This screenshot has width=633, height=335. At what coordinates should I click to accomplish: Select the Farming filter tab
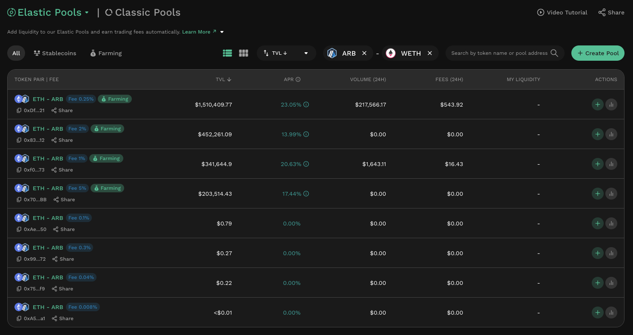106,53
